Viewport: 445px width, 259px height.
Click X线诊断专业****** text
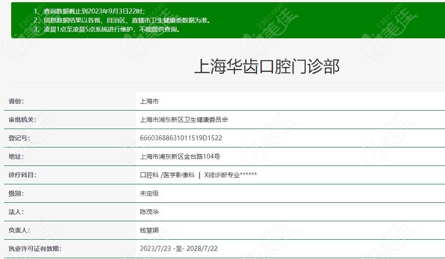[230, 175]
